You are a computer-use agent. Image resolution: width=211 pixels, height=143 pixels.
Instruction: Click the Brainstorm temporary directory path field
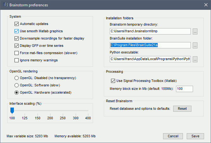pos(150,31)
